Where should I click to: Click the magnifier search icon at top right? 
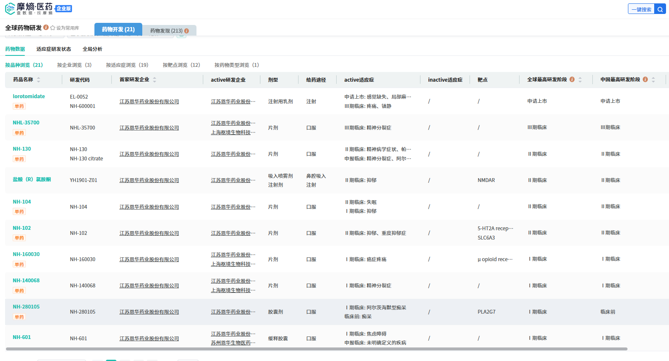coord(660,9)
